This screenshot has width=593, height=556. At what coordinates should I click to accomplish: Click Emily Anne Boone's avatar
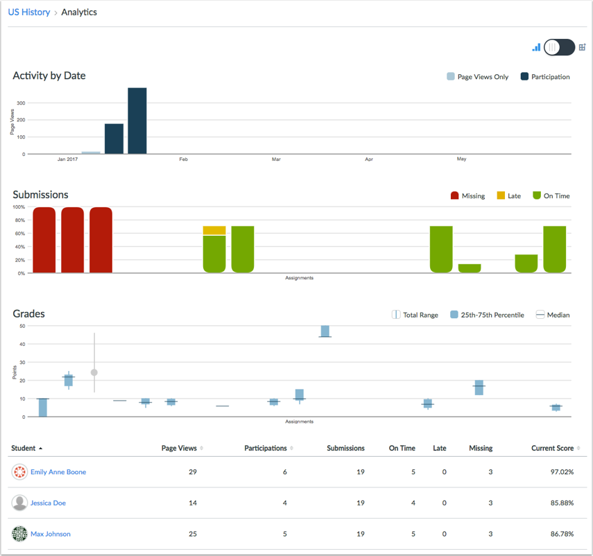click(19, 472)
